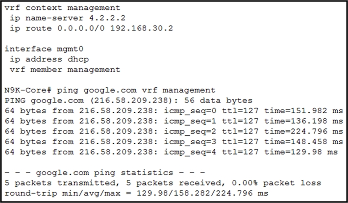Image resolution: width=348 pixels, height=203 pixels.
Task: Click the icmp_seq=3 reply line
Action: [174, 142]
